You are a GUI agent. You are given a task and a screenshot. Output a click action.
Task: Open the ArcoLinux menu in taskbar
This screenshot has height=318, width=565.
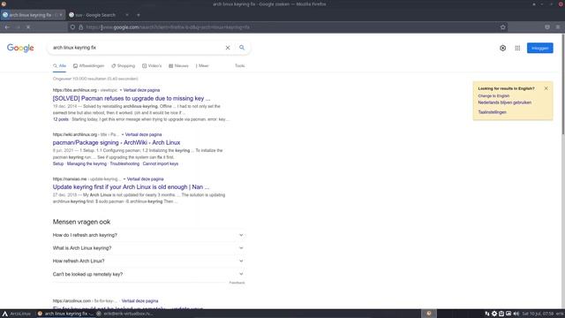[17, 314]
